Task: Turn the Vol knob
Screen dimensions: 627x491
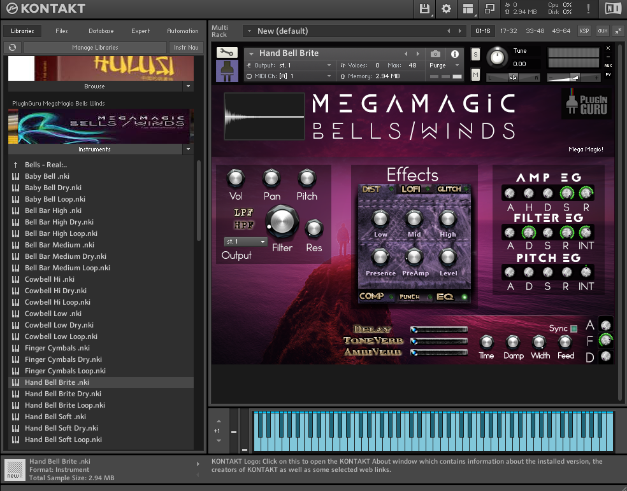Action: point(236,179)
